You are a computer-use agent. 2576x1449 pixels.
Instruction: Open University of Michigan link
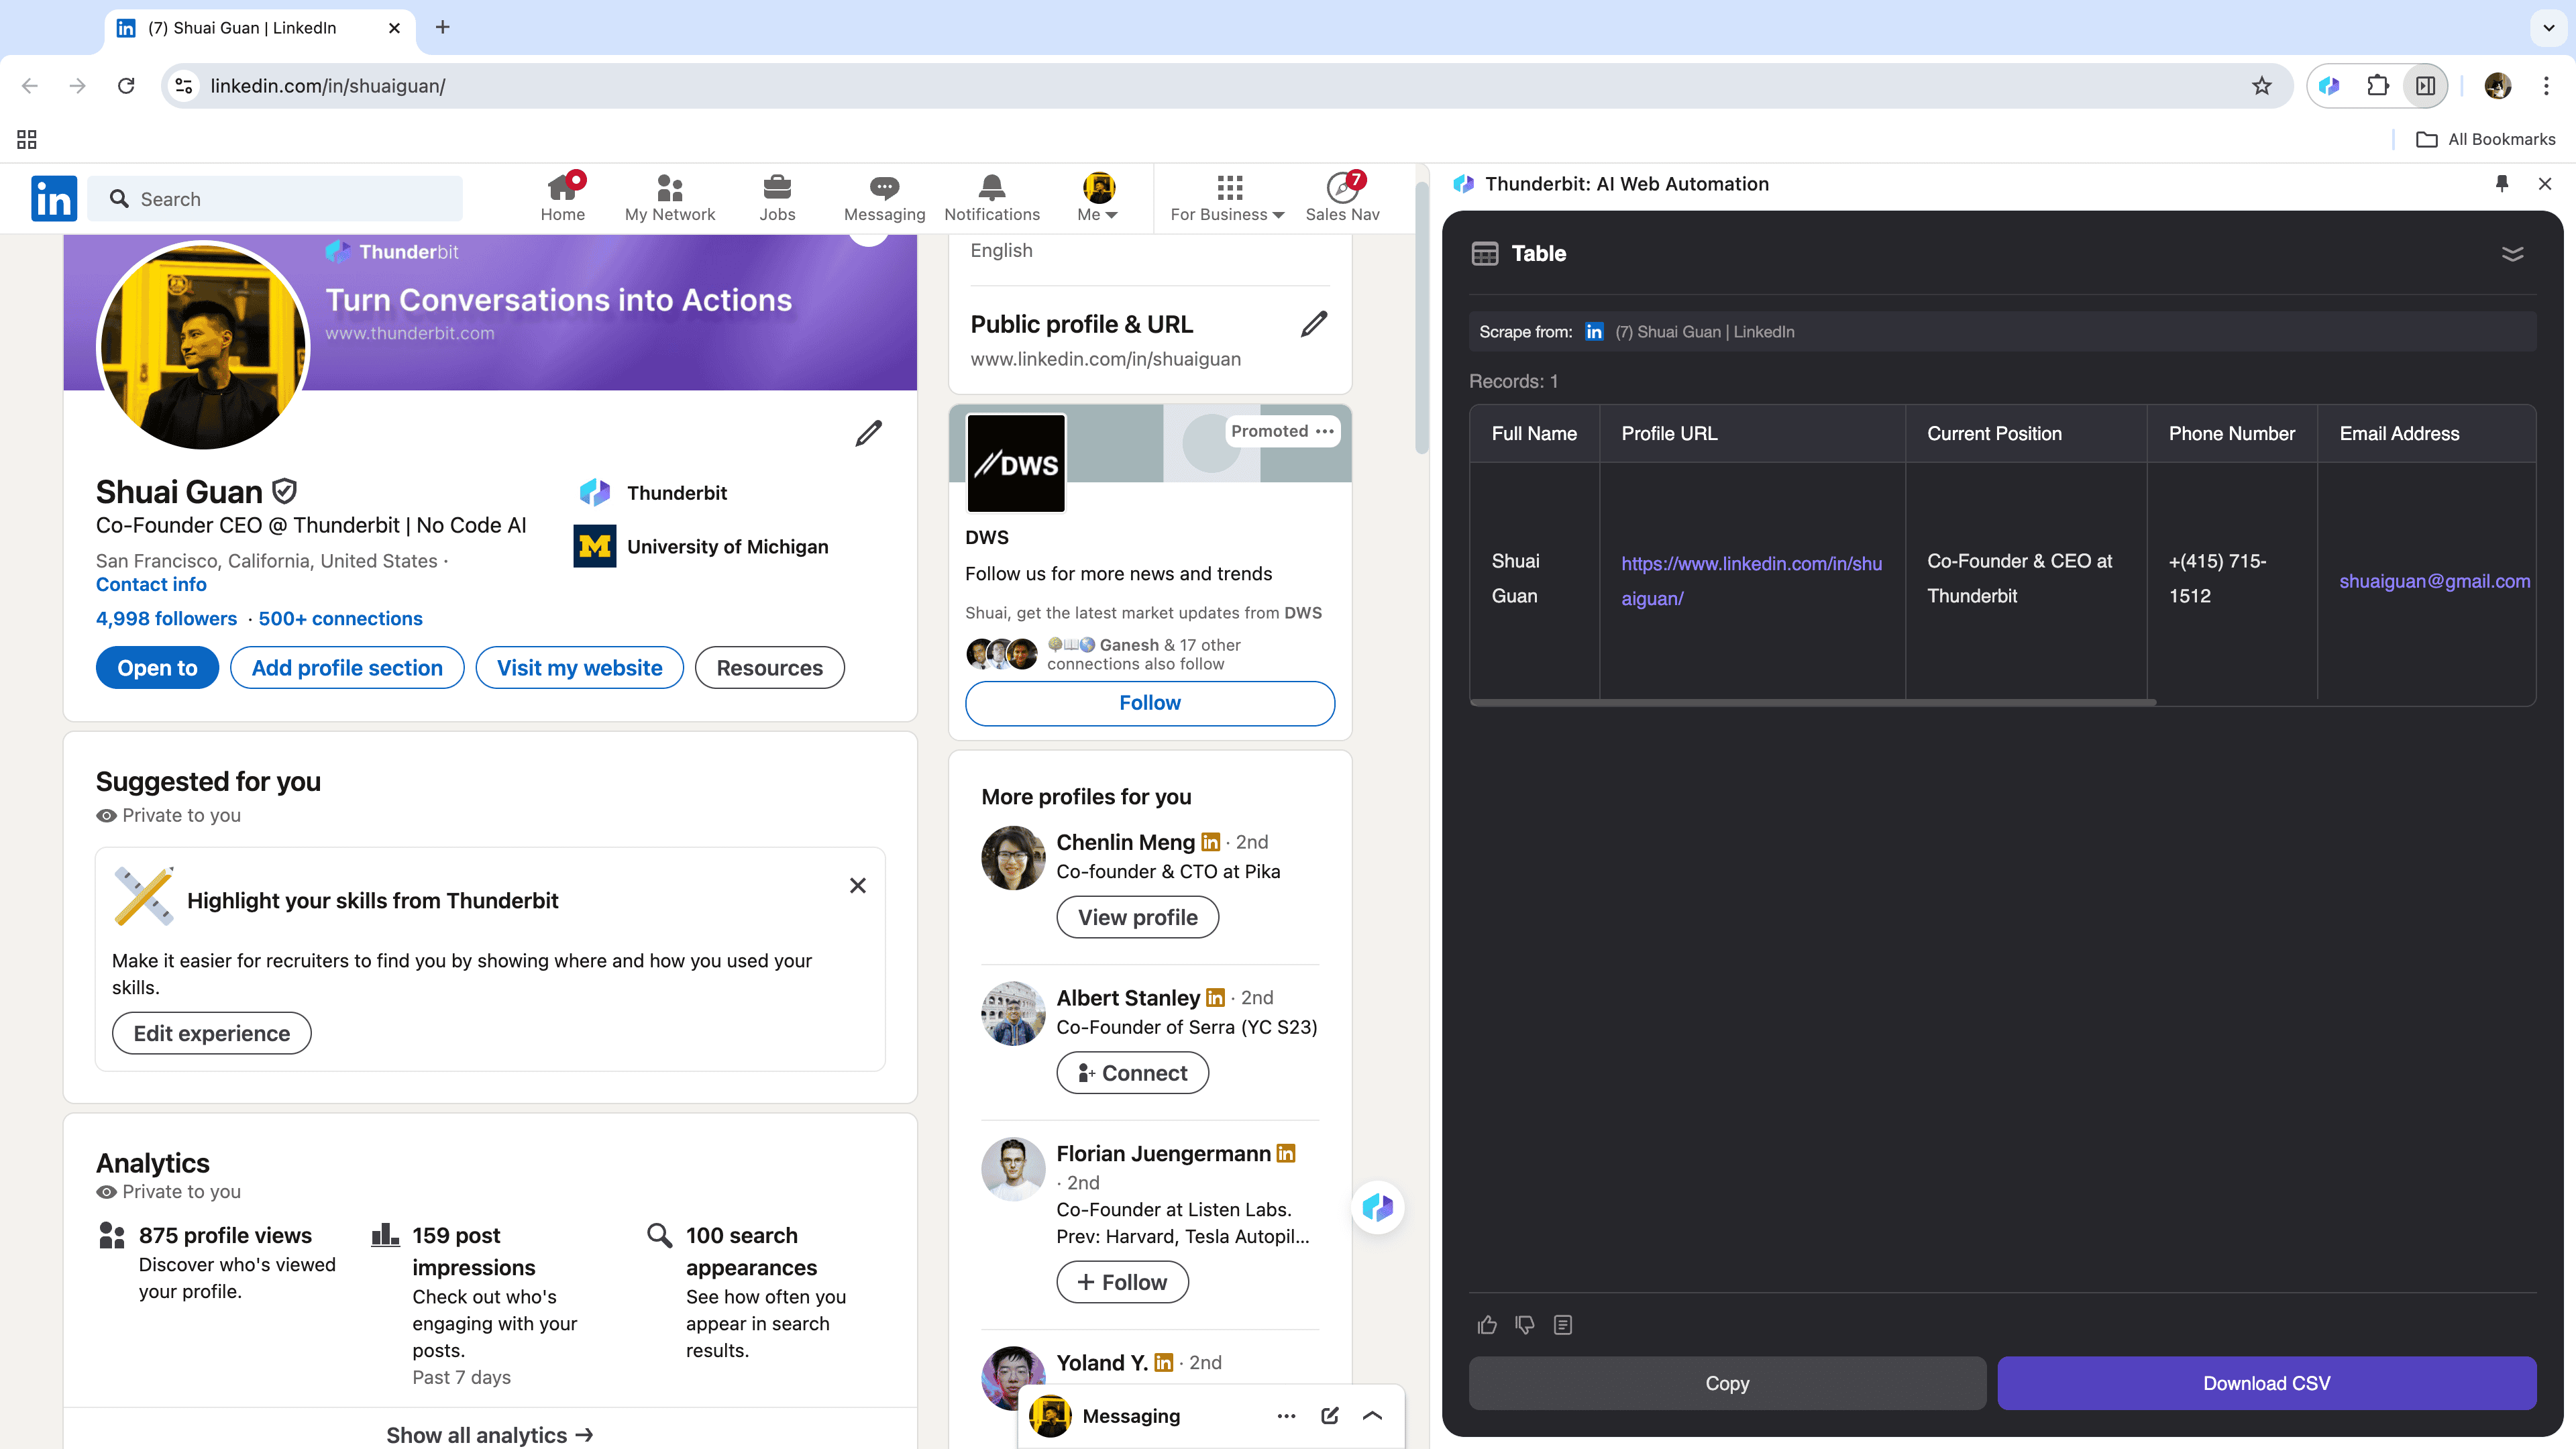[701, 546]
